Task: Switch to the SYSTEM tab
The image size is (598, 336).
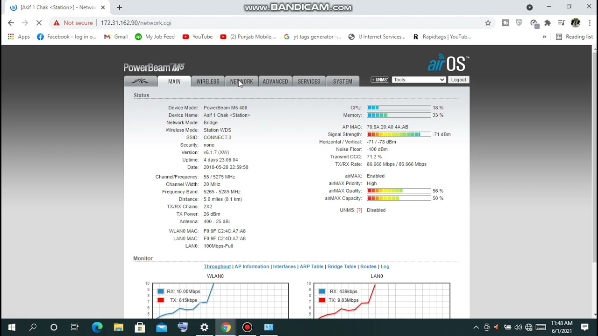Action: (x=342, y=81)
